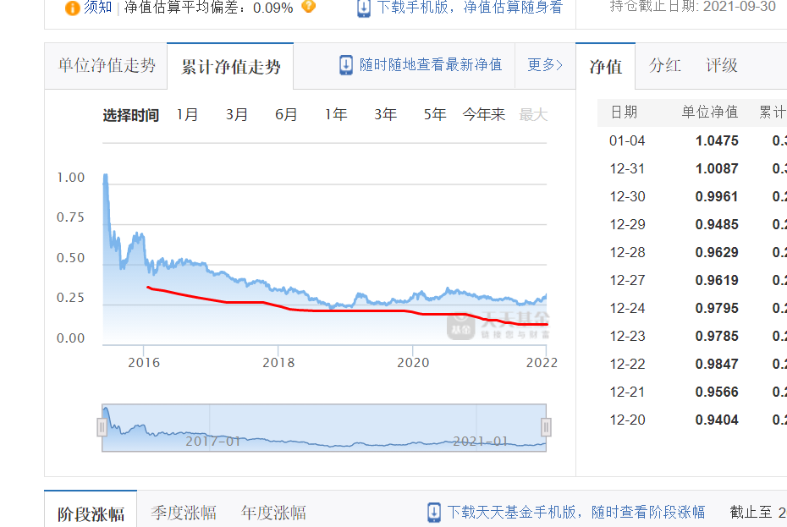Image resolution: width=787 pixels, height=527 pixels.
Task: Open 下载天天基金手机版 stage gains link
Action: point(576,512)
